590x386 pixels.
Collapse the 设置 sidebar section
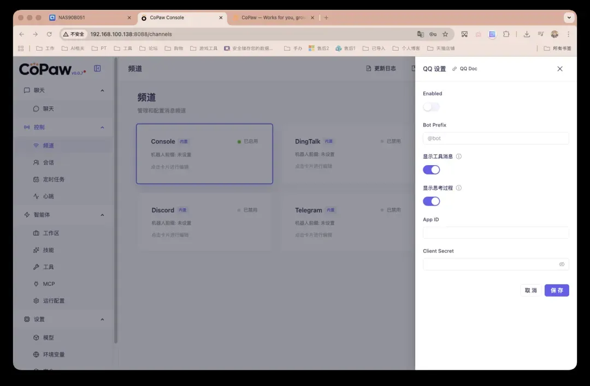[102, 319]
